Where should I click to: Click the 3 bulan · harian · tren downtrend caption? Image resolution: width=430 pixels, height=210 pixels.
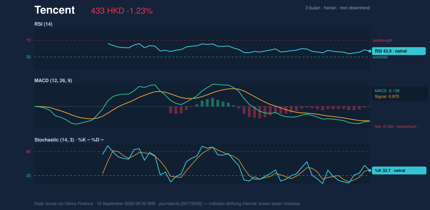[x=337, y=8]
